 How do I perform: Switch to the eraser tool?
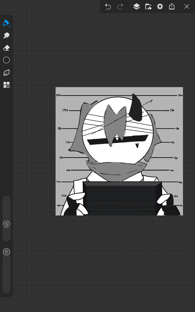click(6, 48)
